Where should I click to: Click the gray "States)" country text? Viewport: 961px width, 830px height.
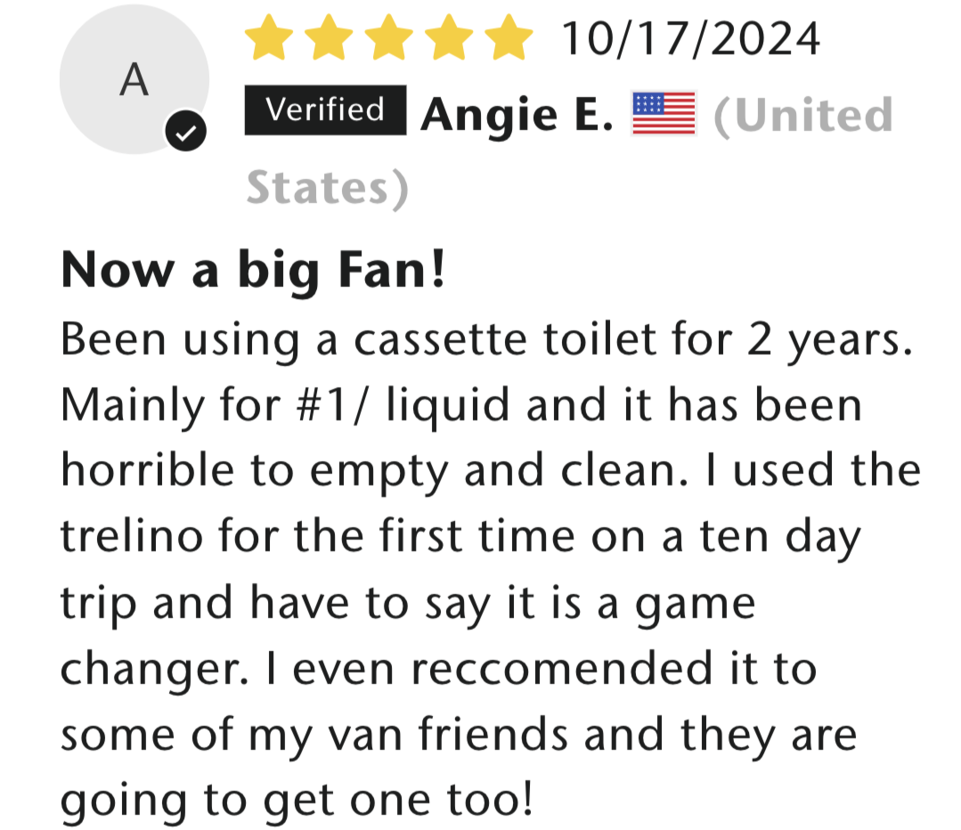click(x=327, y=187)
